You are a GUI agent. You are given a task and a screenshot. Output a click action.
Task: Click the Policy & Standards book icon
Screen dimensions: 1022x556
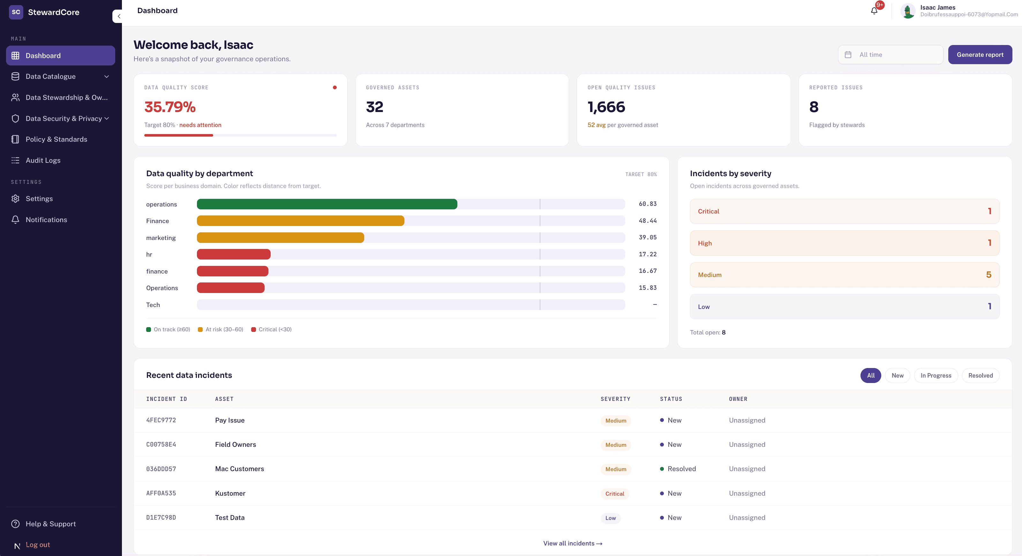tap(15, 139)
